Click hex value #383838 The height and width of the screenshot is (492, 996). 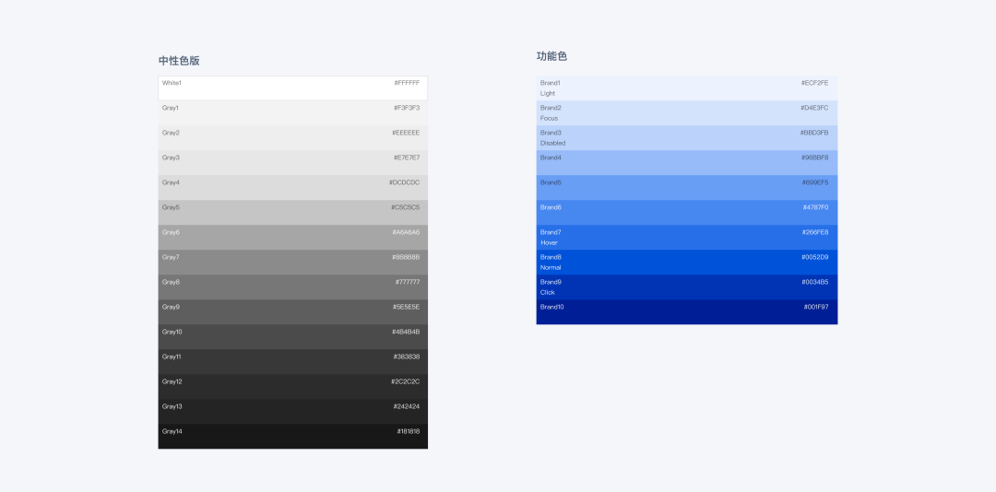(x=407, y=357)
